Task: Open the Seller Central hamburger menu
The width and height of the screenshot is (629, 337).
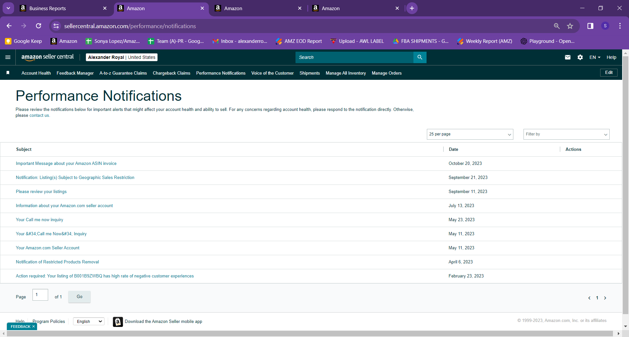Action: (8, 57)
